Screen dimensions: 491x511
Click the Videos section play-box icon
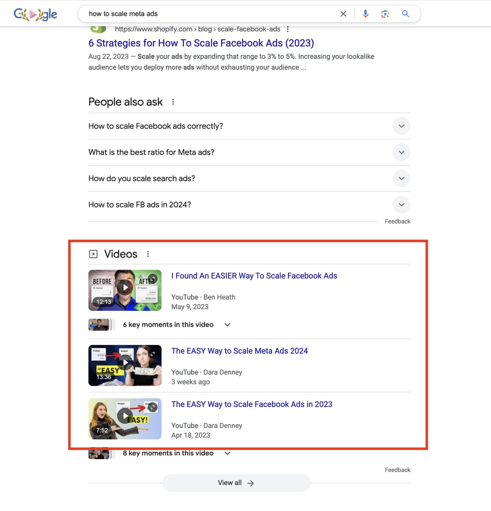click(93, 254)
